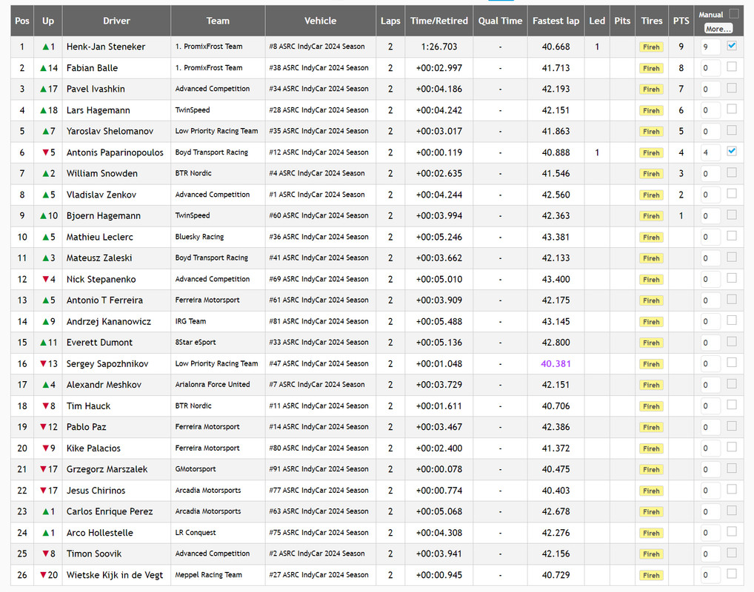
Task: Check manual checkbox for Wietske Kijk in de Vegt
Action: tap(732, 573)
